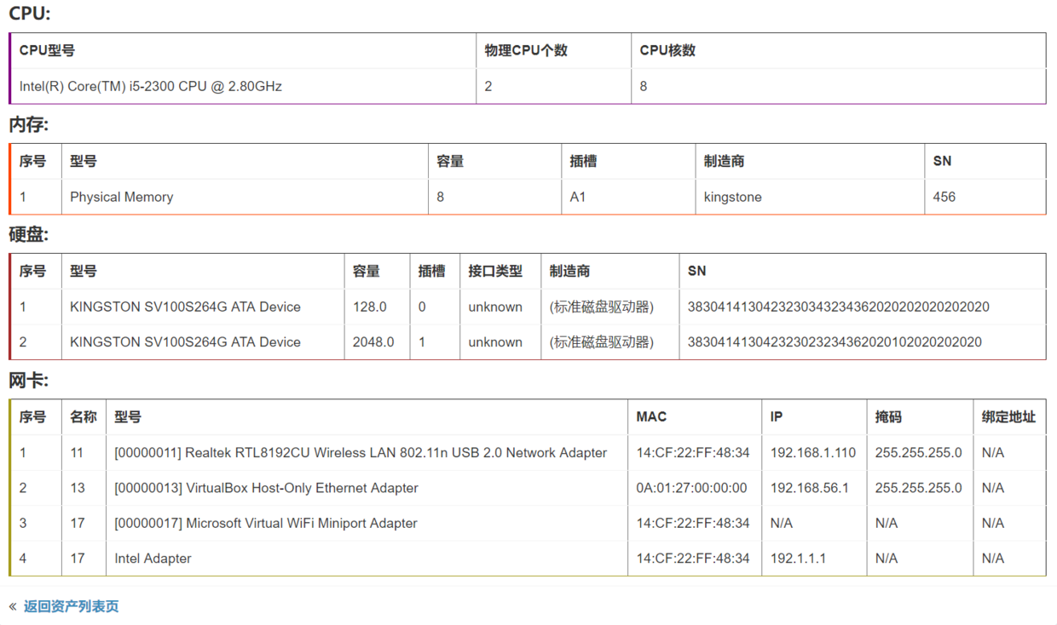Viewport: 1057px width, 625px height.
Task: Click the 接口类型 column header
Action: point(495,271)
